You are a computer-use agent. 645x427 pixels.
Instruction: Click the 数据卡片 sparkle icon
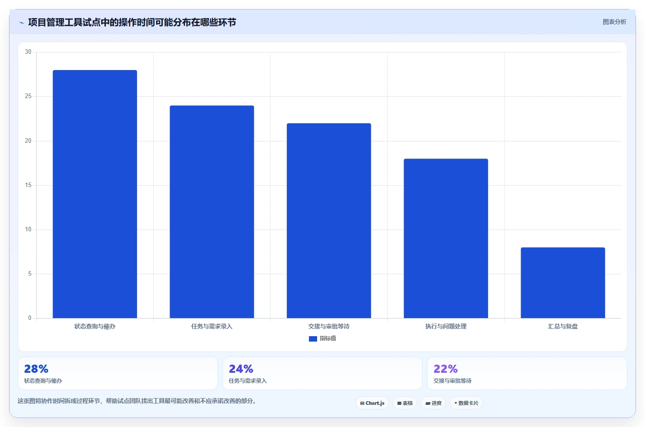(x=456, y=403)
